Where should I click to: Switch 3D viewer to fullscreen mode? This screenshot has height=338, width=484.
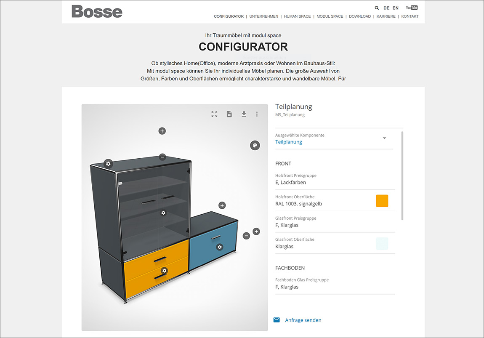click(x=214, y=114)
